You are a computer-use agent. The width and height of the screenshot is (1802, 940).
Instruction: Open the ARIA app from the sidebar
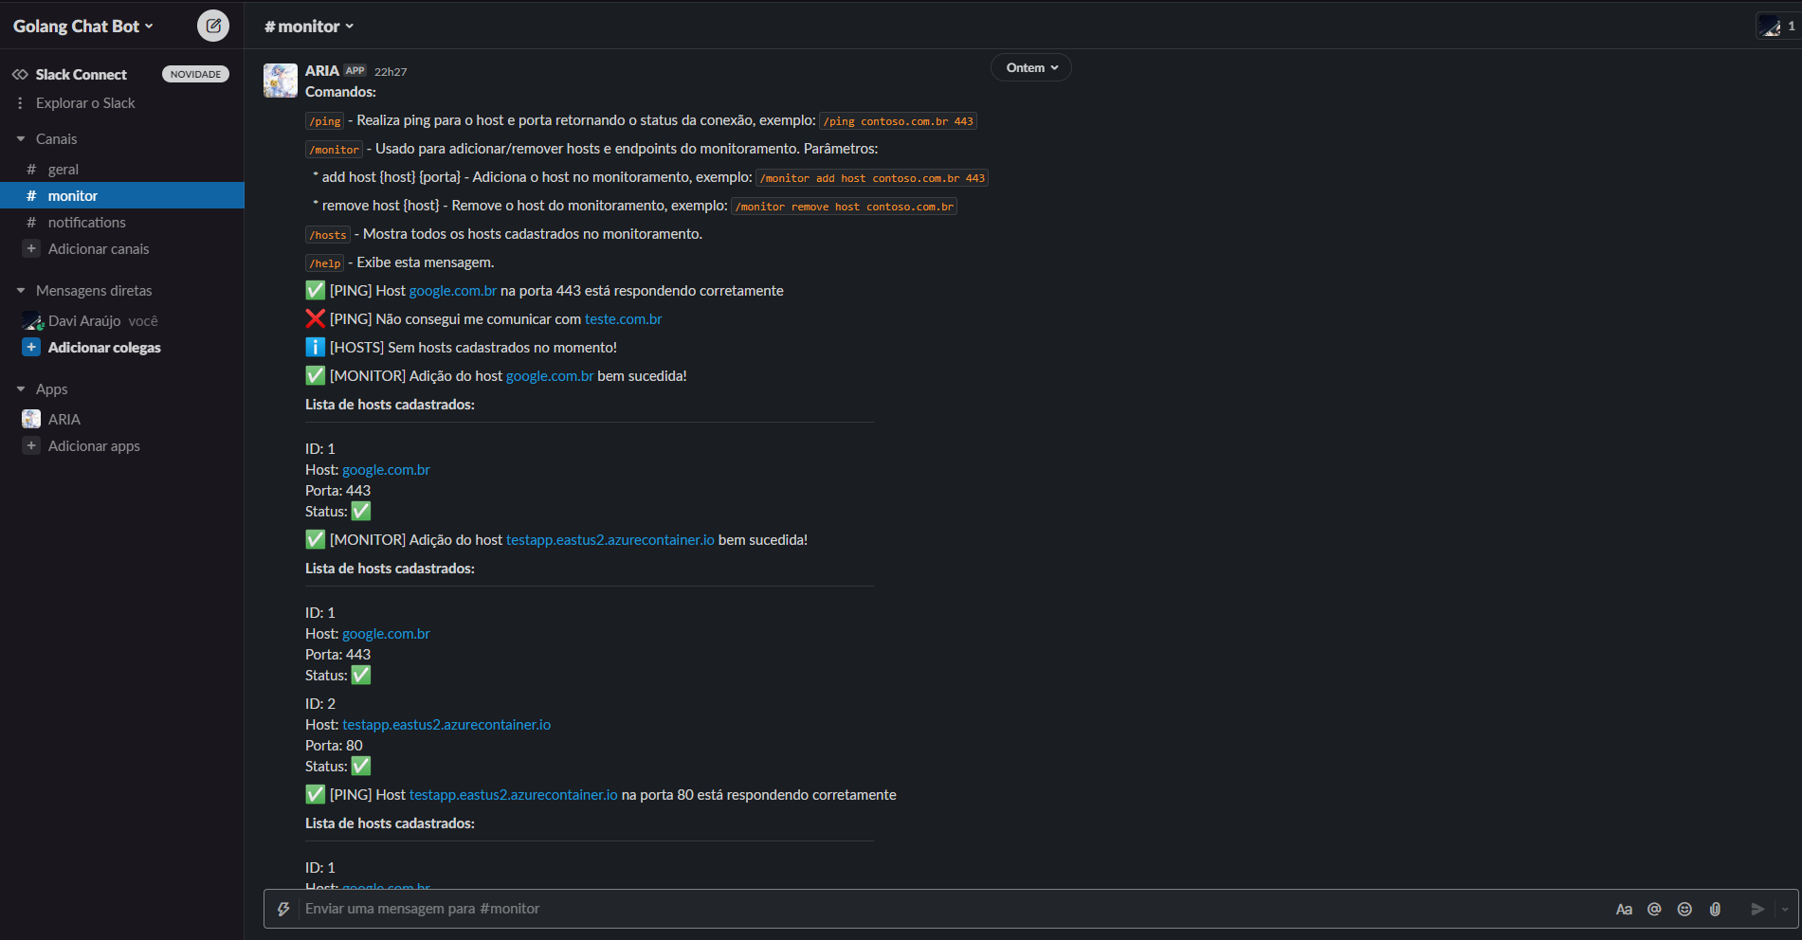(x=63, y=419)
